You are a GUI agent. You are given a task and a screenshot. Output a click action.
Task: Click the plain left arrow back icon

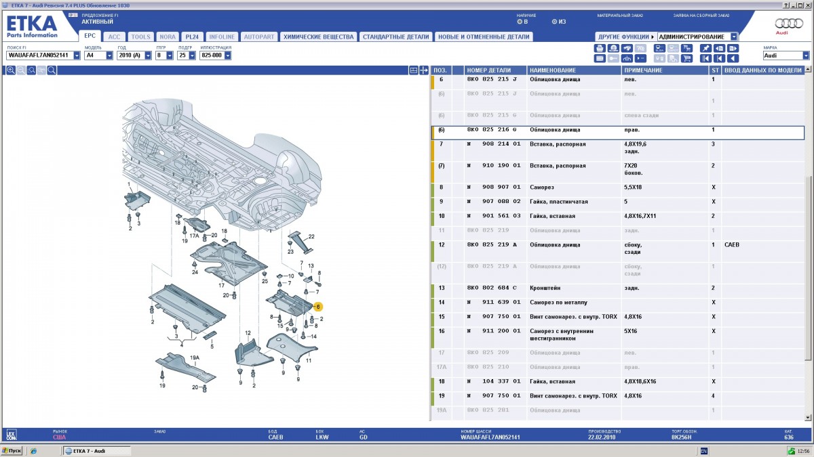point(733,58)
